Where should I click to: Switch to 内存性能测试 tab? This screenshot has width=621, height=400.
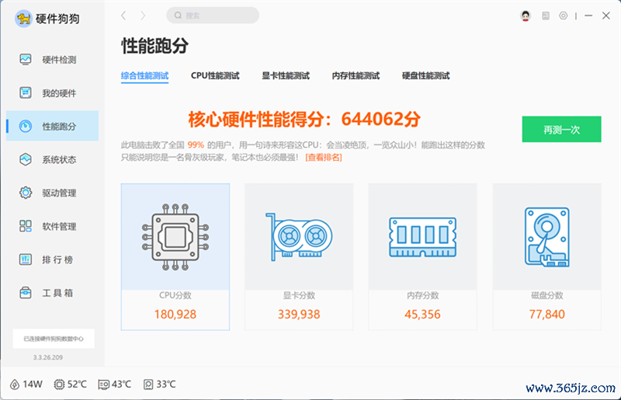pyautogui.click(x=356, y=75)
